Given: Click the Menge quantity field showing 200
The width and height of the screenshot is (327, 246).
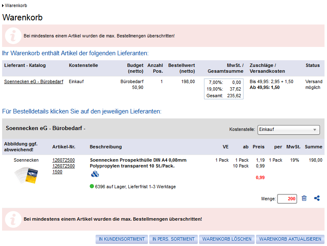Looking at the screenshot, I should [x=287, y=199].
